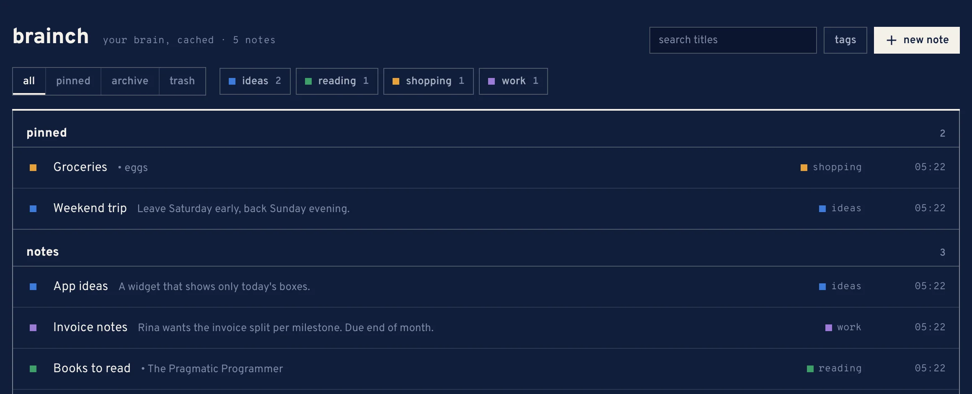The width and height of the screenshot is (972, 394).
Task: Open the App ideas note
Action: (x=486, y=287)
